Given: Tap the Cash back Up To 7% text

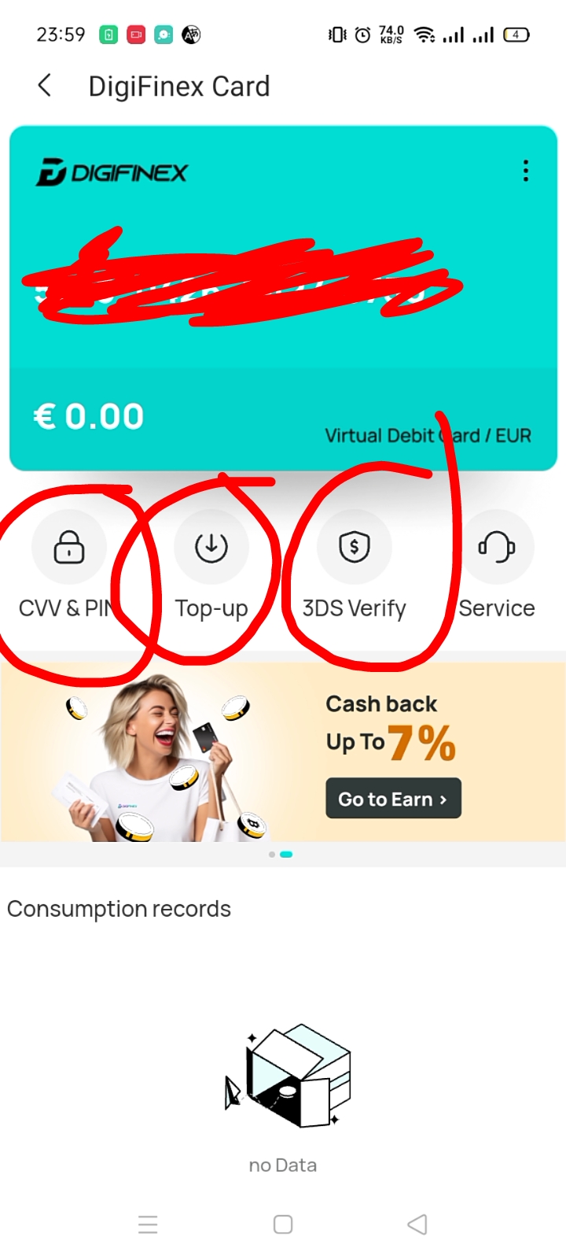Looking at the screenshot, I should [391, 729].
